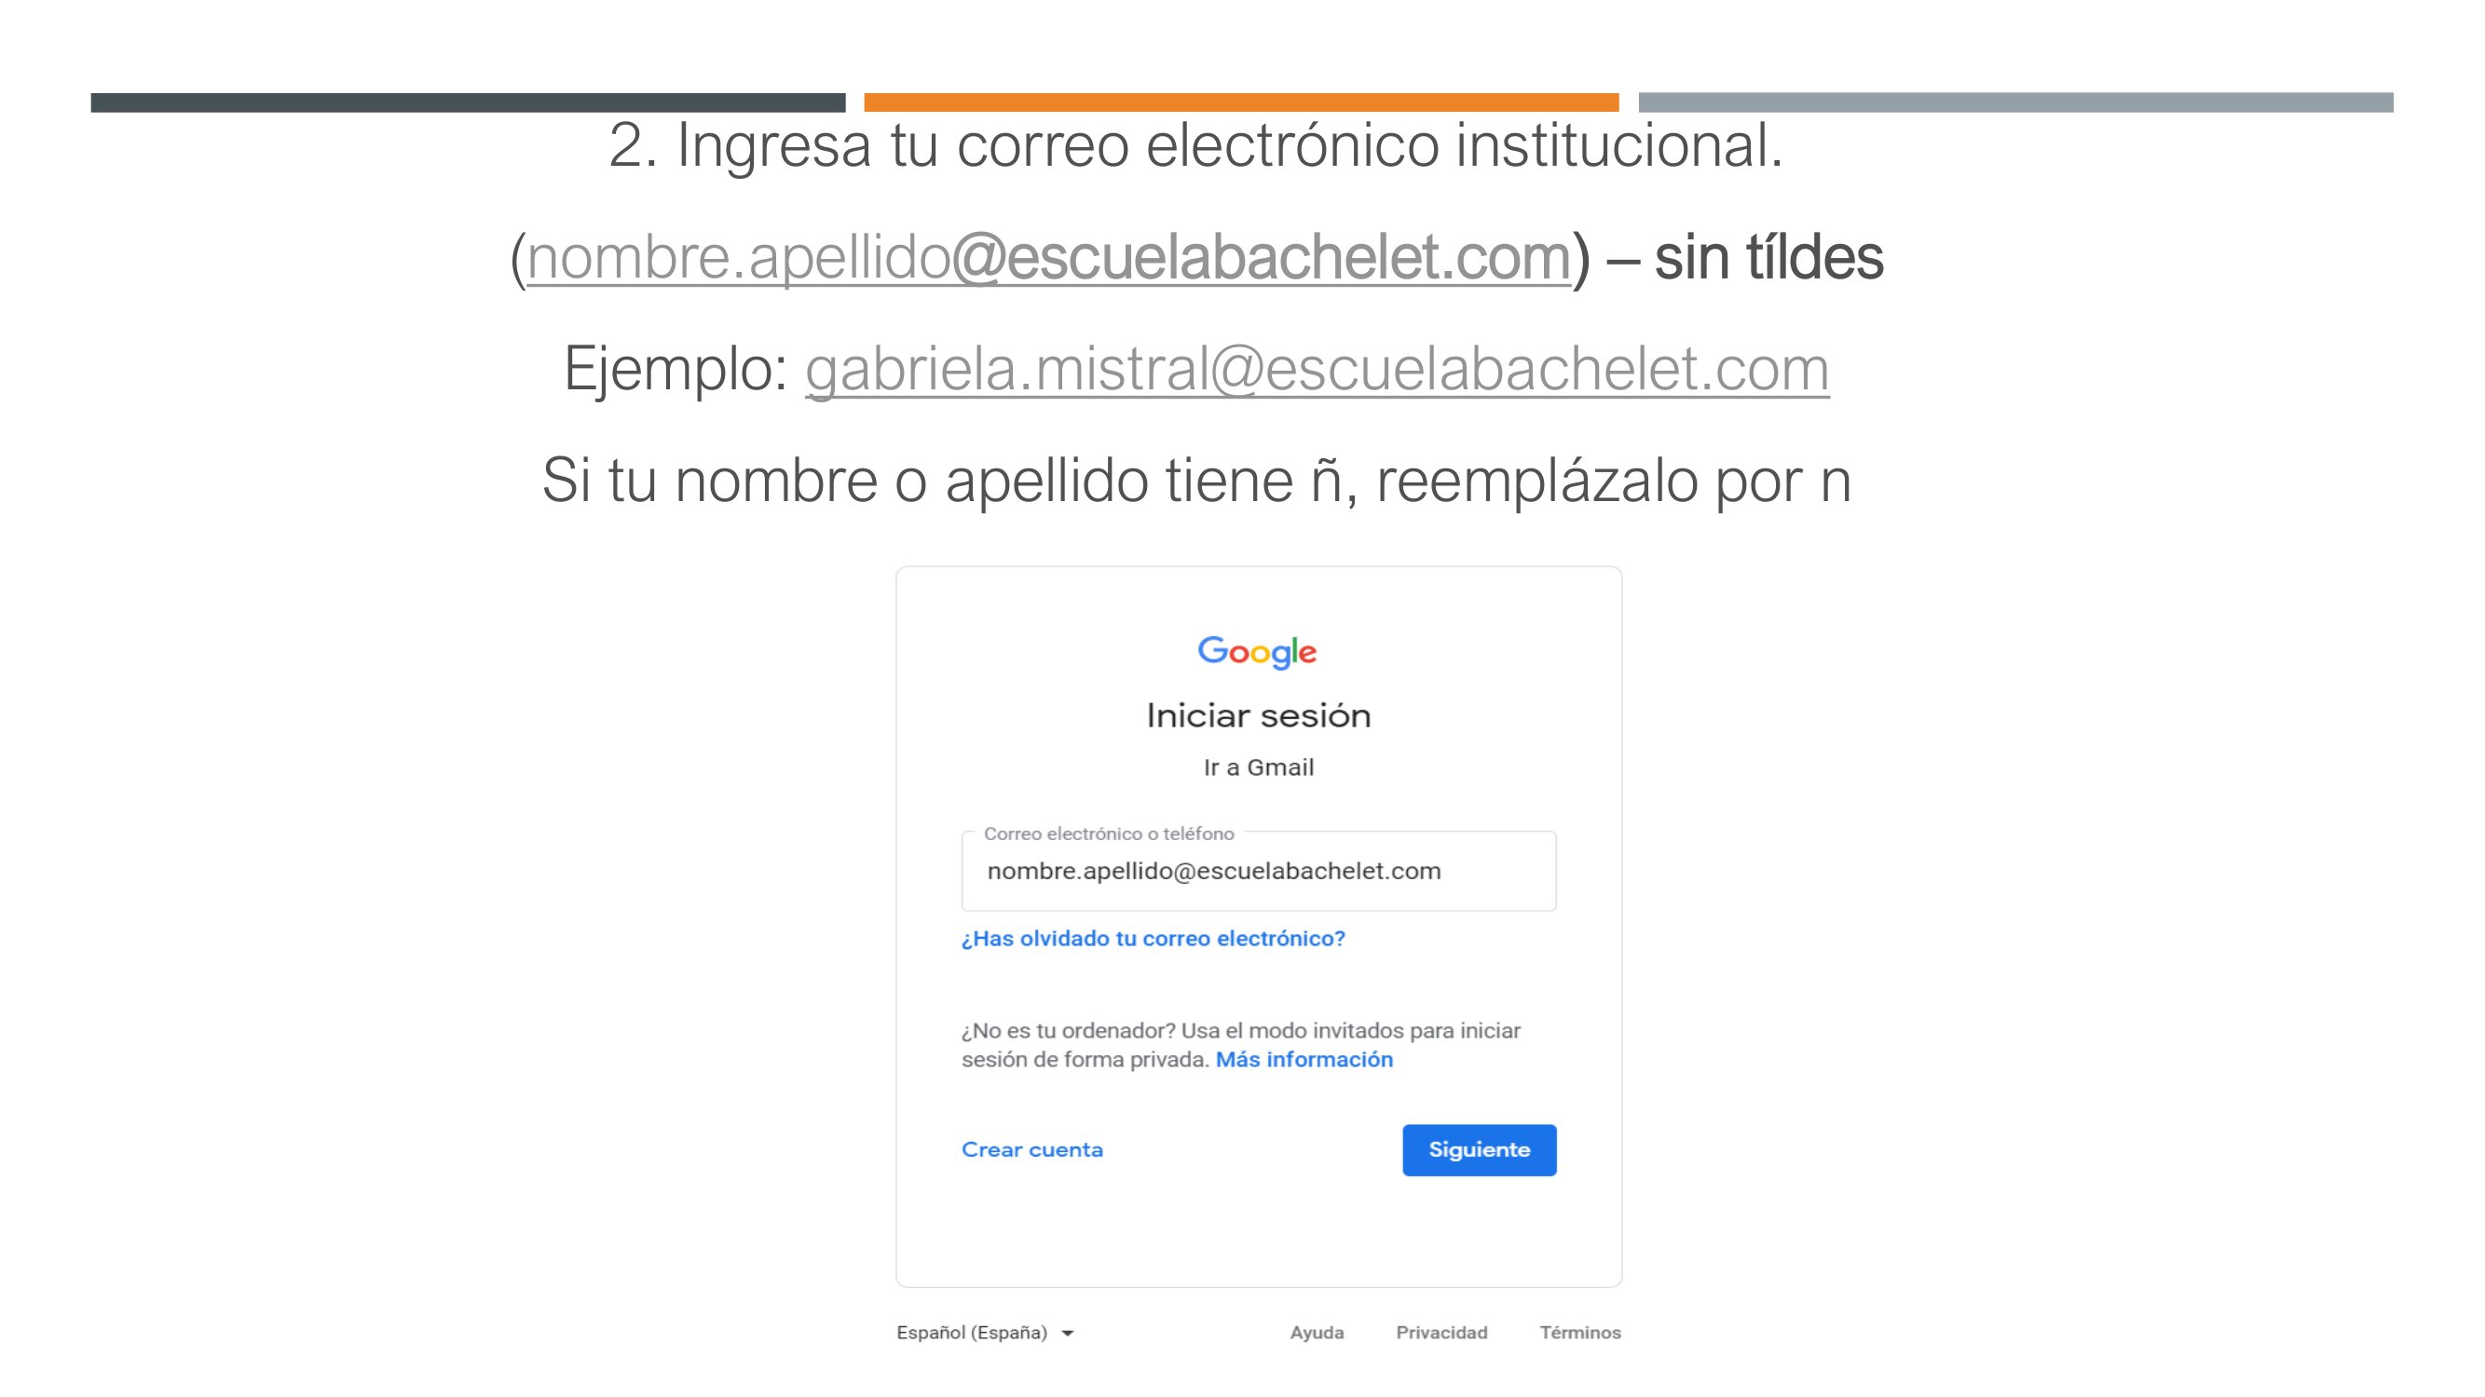2485x1397 pixels.
Task: Click the "Ir a Gmail" subtitle
Action: 1258,767
